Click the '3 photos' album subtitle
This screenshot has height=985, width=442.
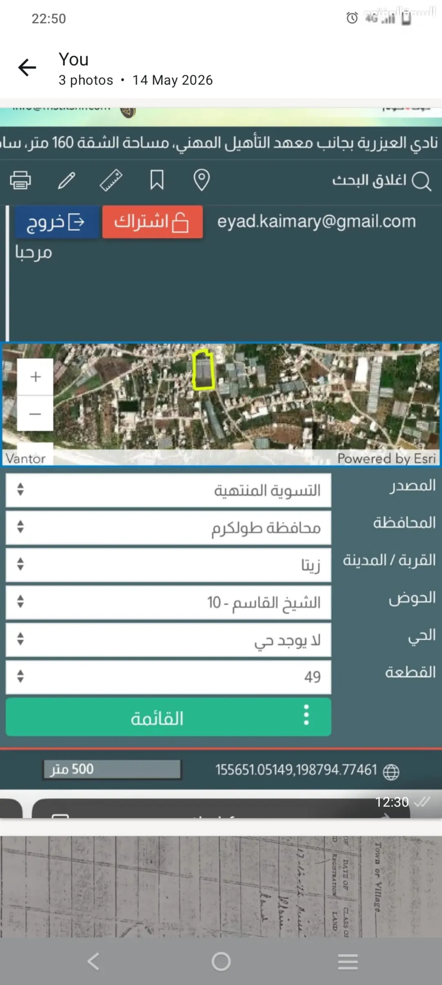[86, 80]
